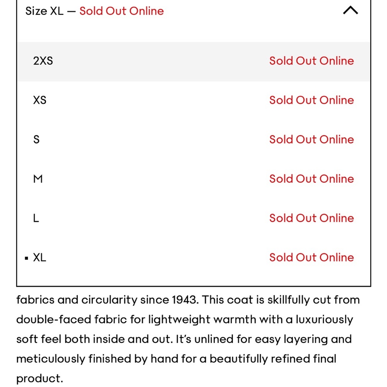Select the 2XS size option
Viewport: 387px width, 387px height.
point(43,61)
